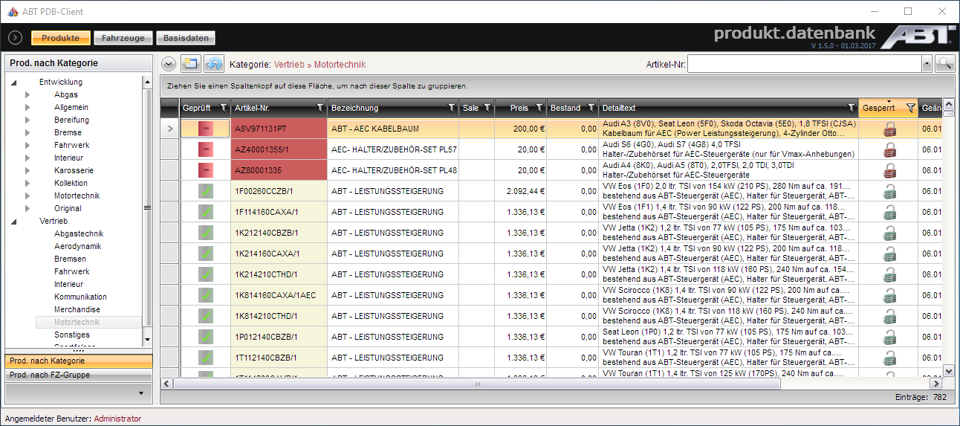Screen dimensions: 960x426
Task: Collapse the Entwicklung tree node
Action: (13, 83)
